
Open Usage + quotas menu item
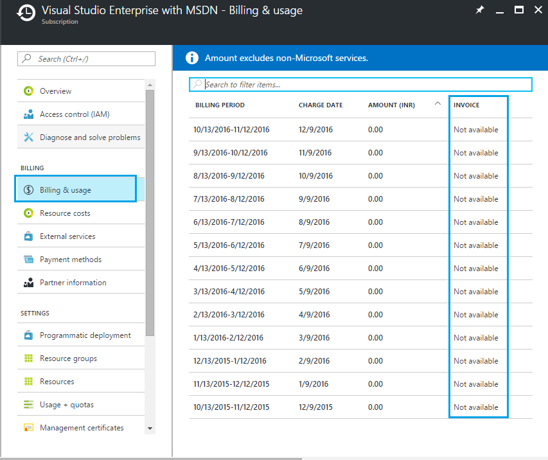click(66, 405)
